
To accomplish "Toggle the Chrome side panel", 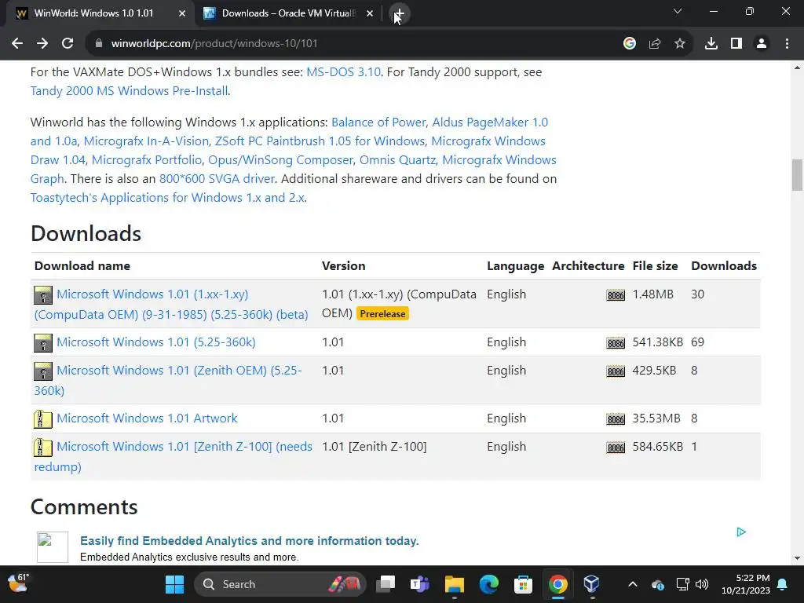I will 736,44.
